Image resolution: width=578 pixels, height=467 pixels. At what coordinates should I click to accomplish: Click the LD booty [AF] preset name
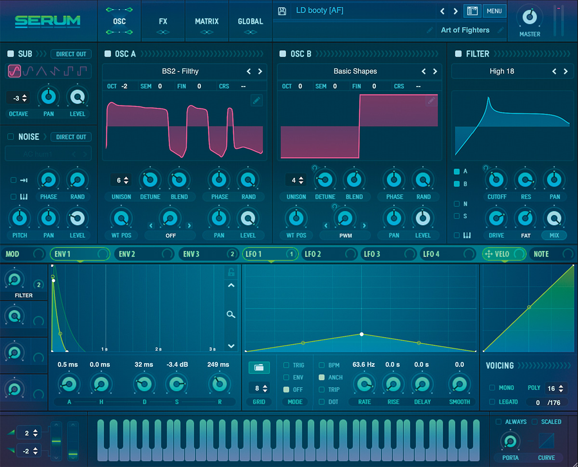(x=320, y=10)
